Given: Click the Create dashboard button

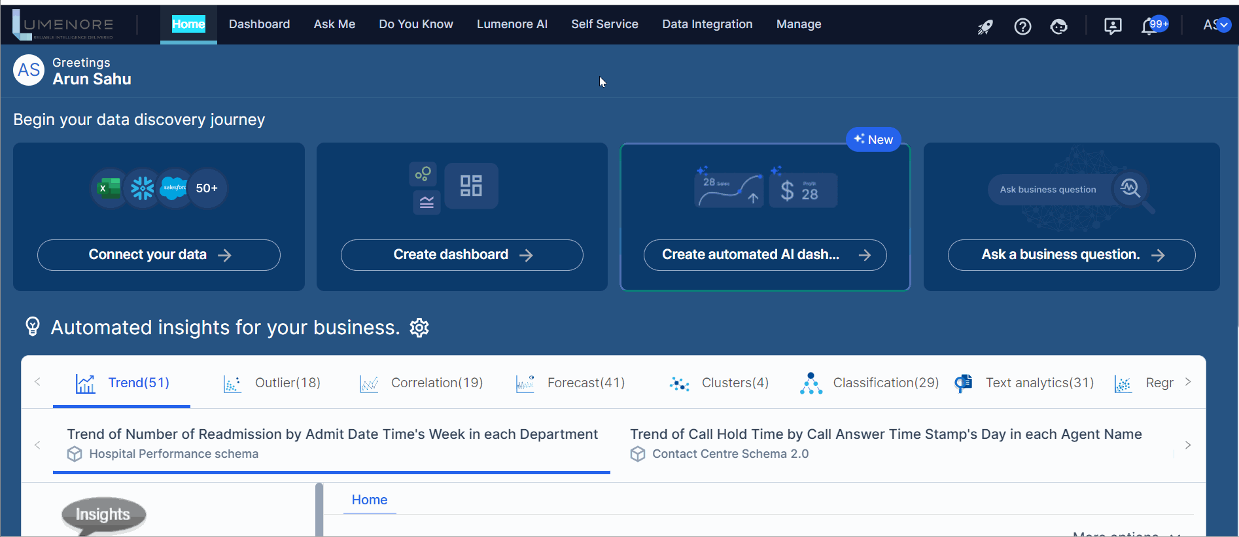Looking at the screenshot, I should (462, 255).
